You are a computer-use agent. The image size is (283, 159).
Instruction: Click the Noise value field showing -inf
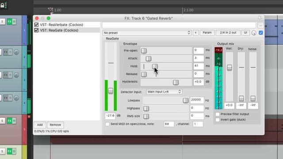pos(253,106)
